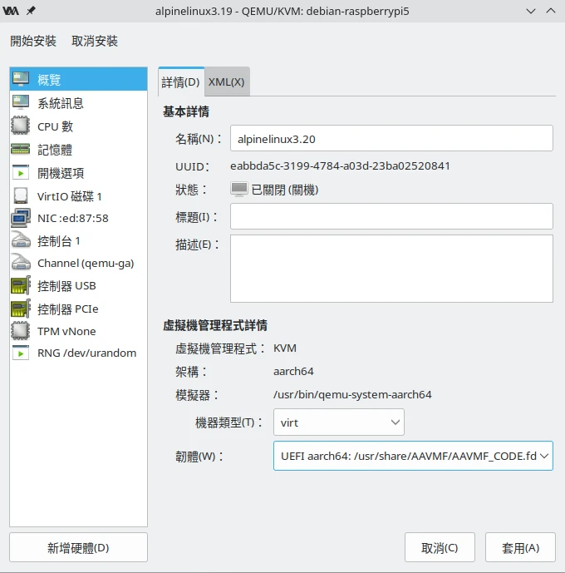Select 系統訊息 in the hardware list
565x573 pixels.
pyautogui.click(x=78, y=102)
